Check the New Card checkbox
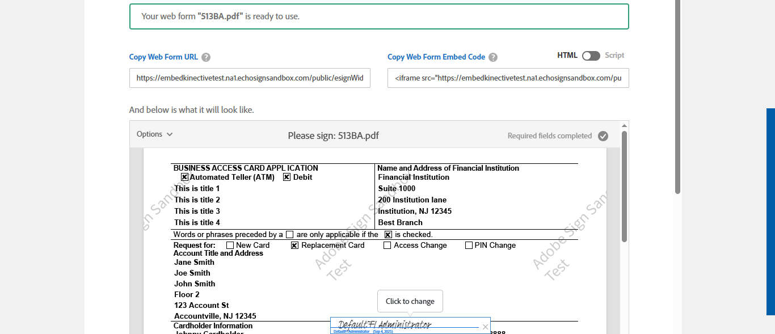775x334 pixels. tap(230, 246)
